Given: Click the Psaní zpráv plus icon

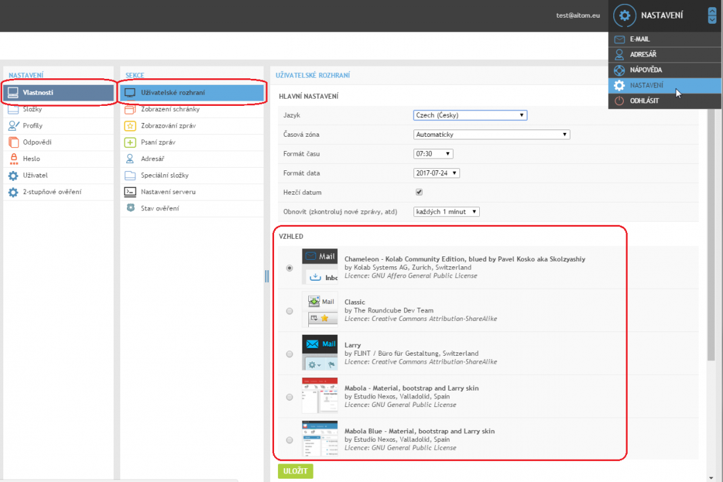Looking at the screenshot, I should 130,142.
